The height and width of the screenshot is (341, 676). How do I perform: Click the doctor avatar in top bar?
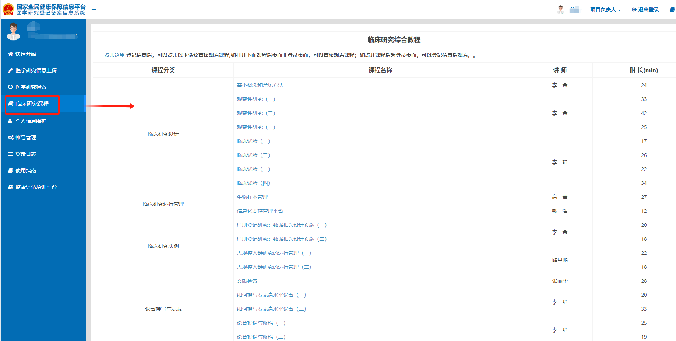pos(560,10)
